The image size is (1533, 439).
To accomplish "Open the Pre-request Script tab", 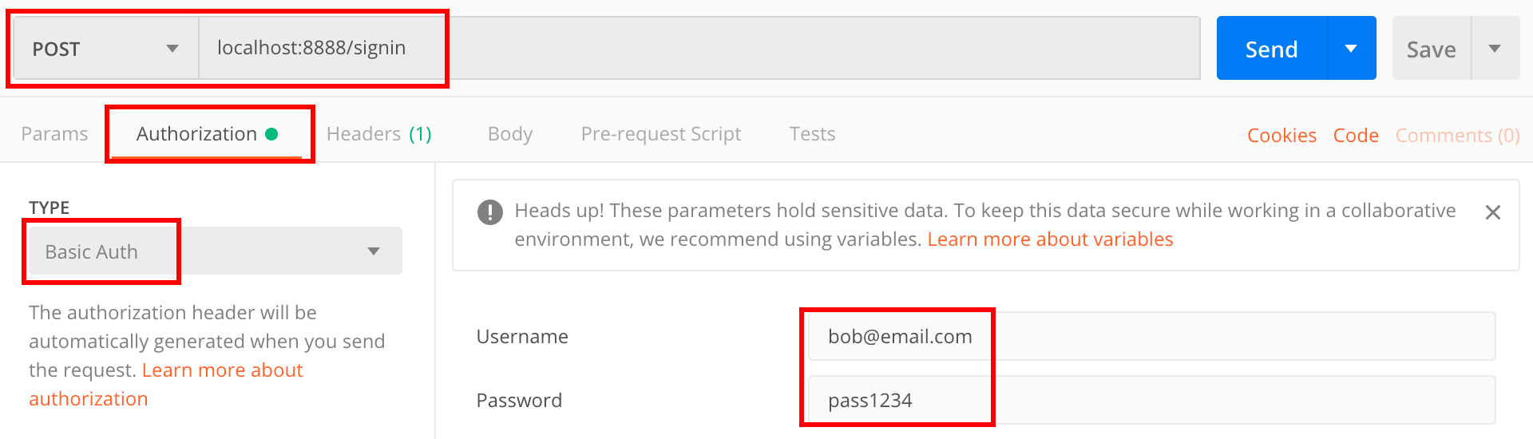I will point(660,134).
